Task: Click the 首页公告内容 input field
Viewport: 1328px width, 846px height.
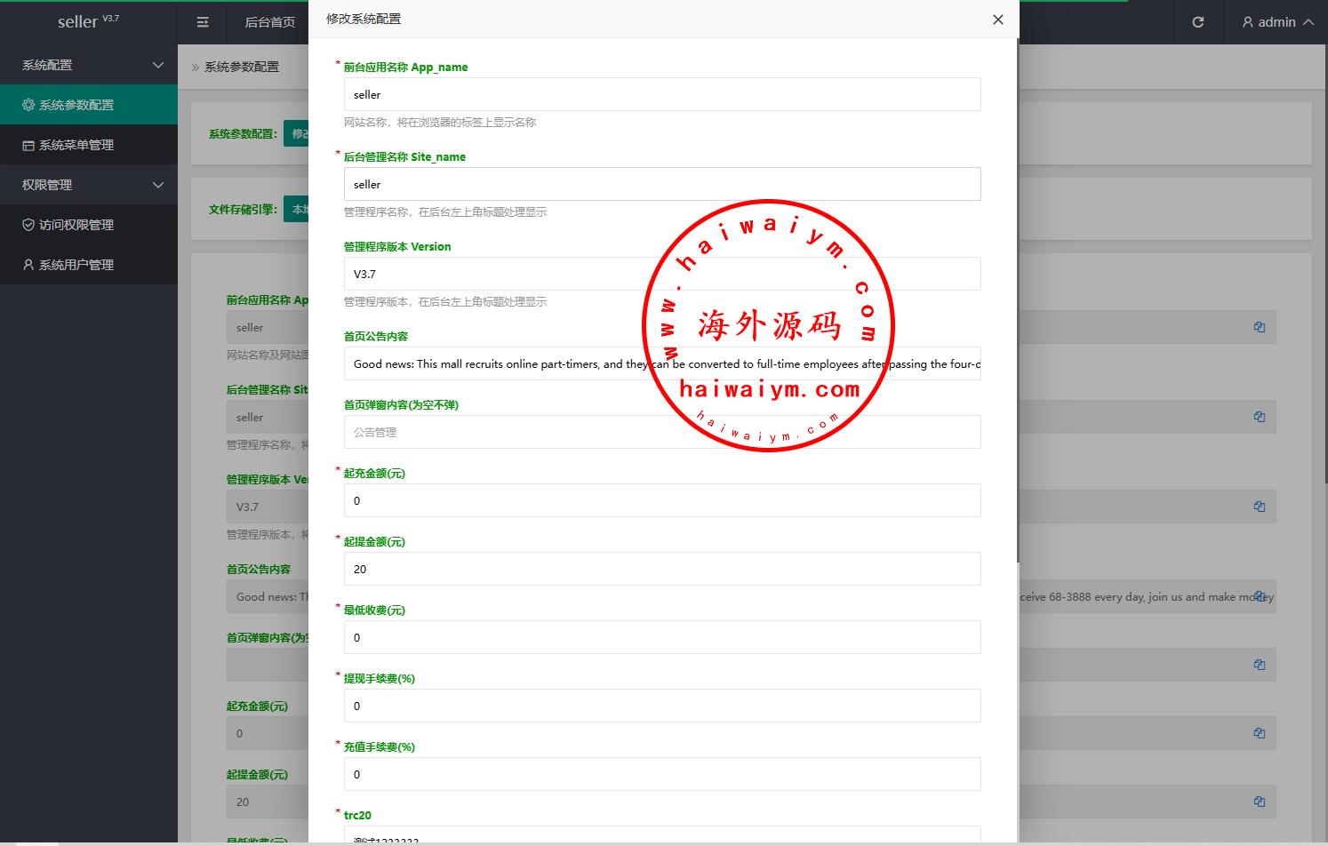Action: 662,363
